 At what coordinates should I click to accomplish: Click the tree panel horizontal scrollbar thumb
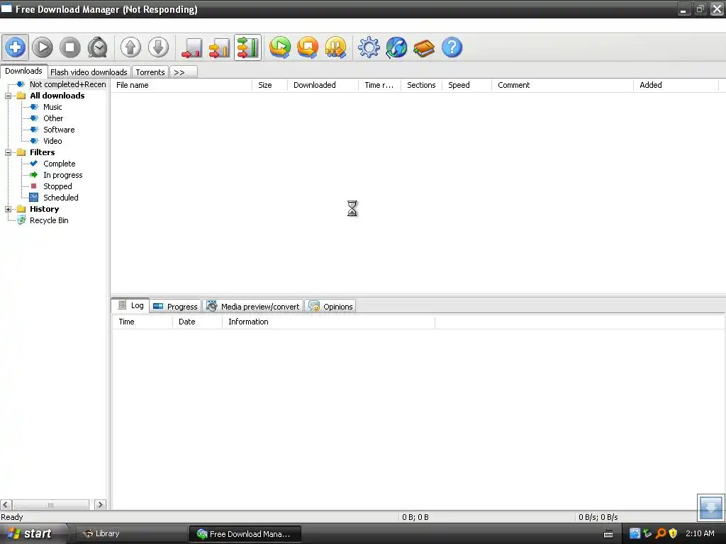coord(50,504)
